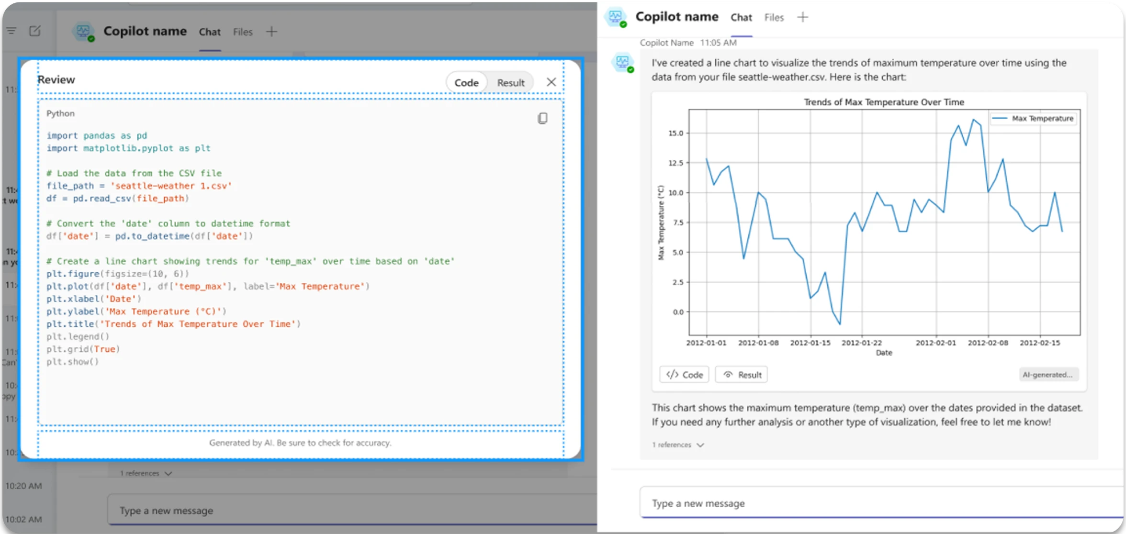Click the Result icon below the chart
Viewport: 1126px width, 534px height.
click(741, 374)
